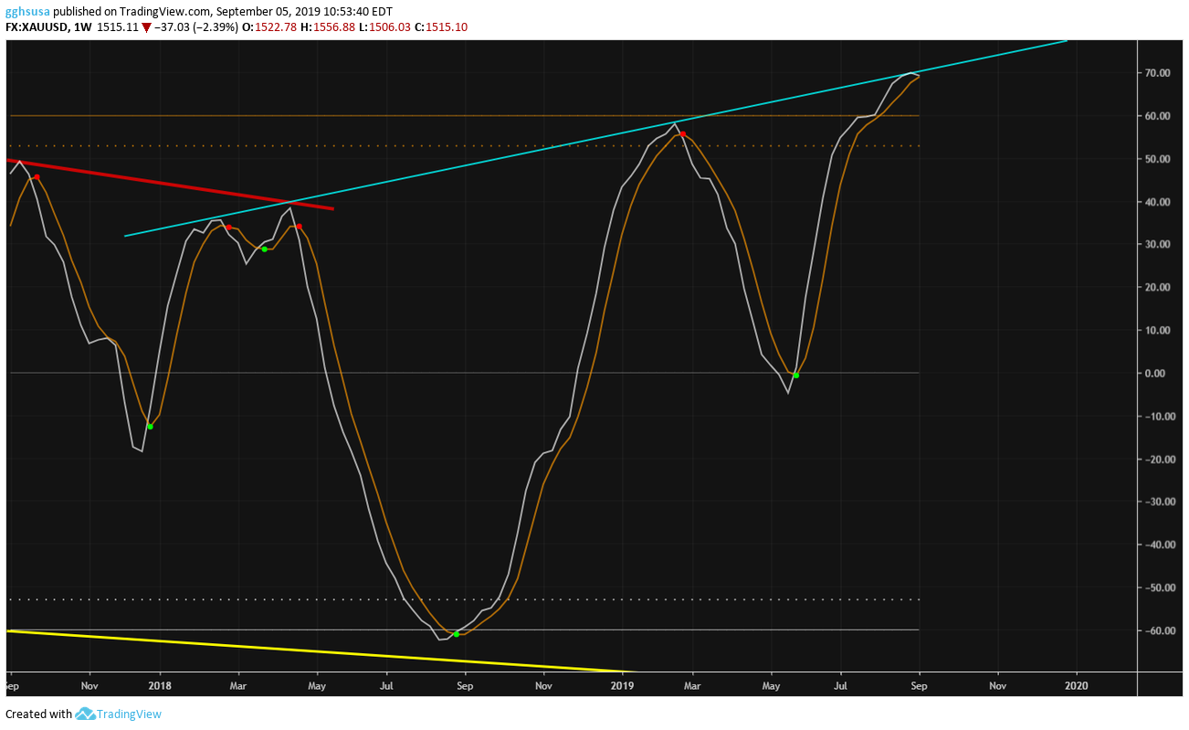This screenshot has height=730, width=1189.
Task: Click the red signal dot at March 2019 peak
Action: pyautogui.click(x=683, y=134)
